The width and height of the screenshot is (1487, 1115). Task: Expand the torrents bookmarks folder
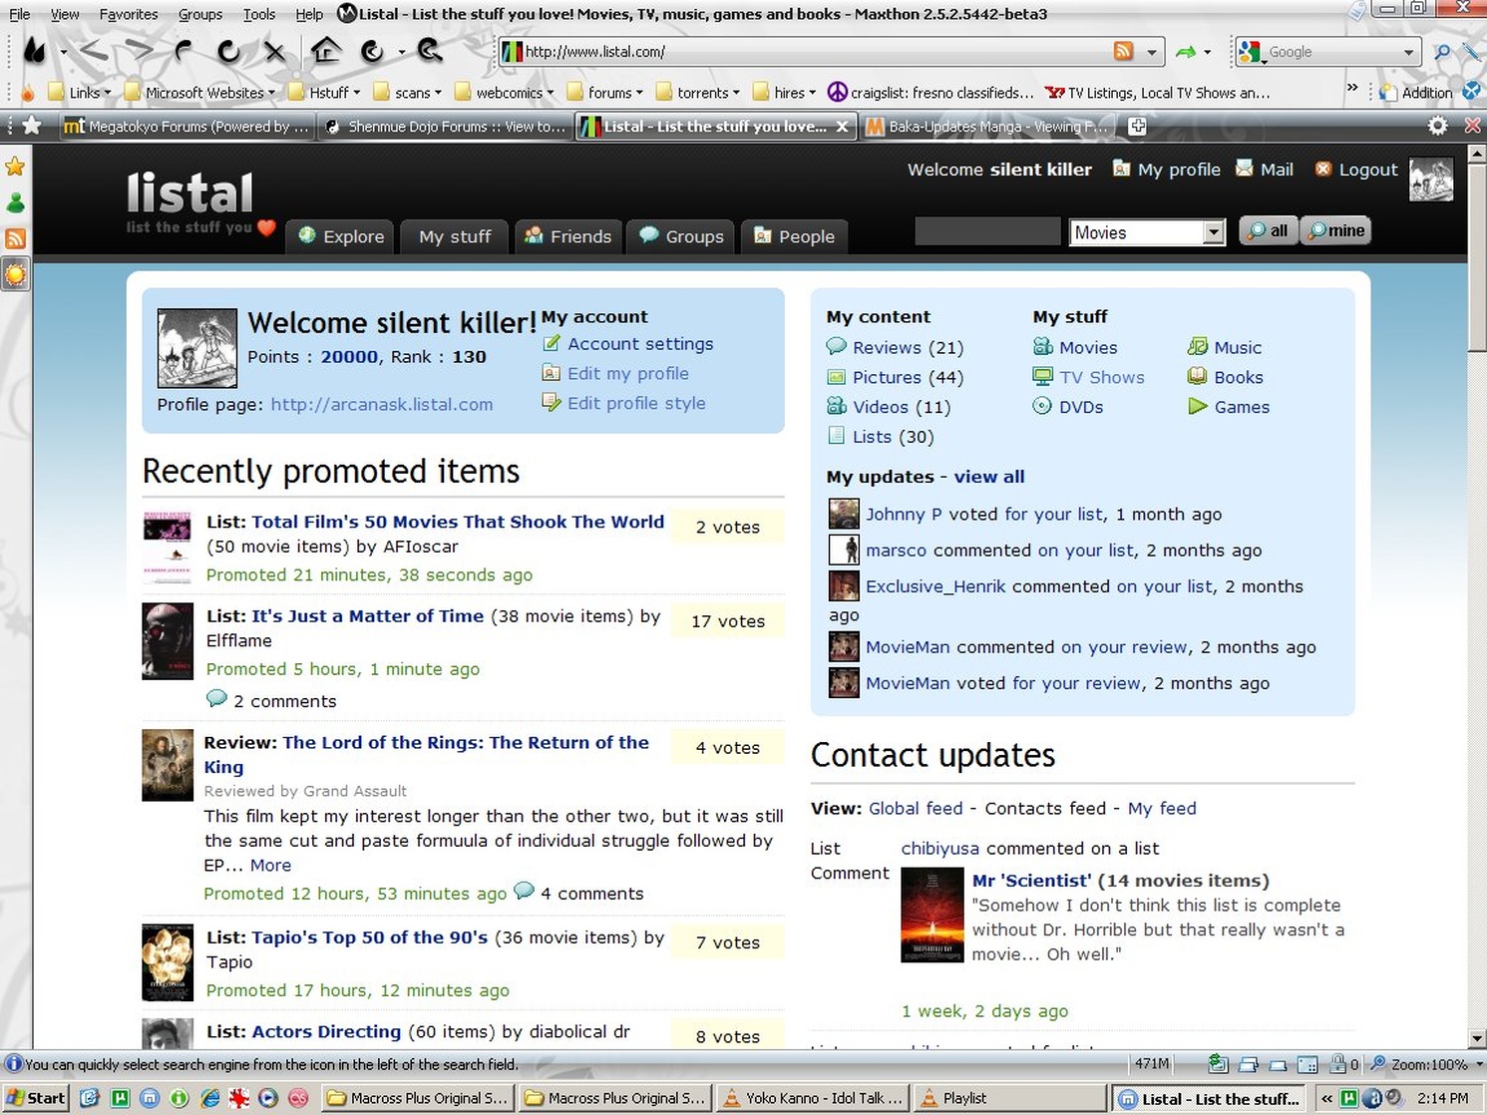[698, 93]
